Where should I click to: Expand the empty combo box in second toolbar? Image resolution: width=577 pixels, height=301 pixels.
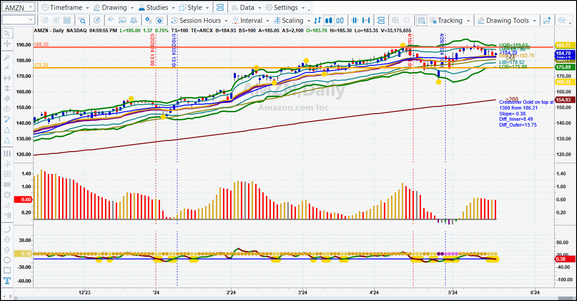pyautogui.click(x=18, y=20)
